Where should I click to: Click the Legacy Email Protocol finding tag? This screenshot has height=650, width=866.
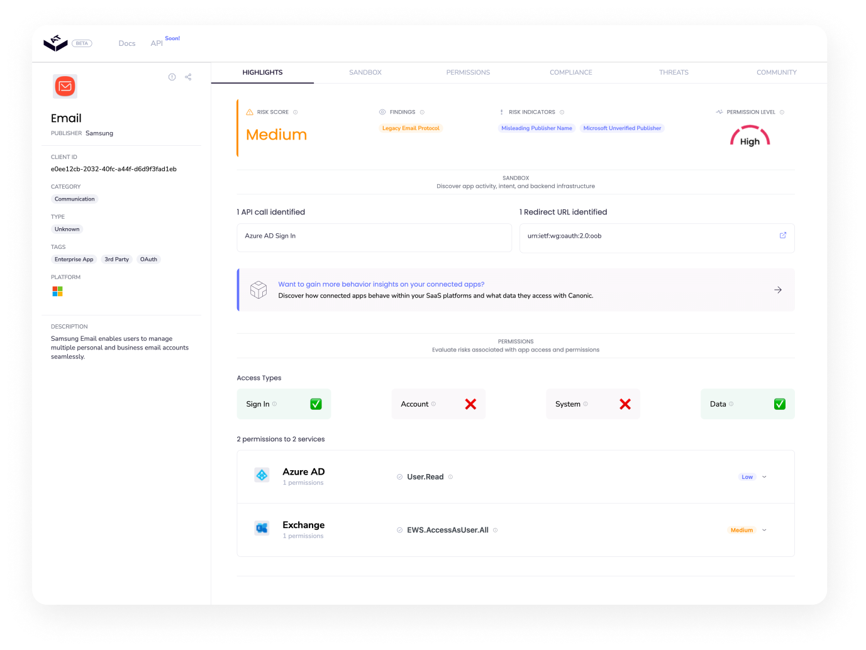tap(411, 128)
